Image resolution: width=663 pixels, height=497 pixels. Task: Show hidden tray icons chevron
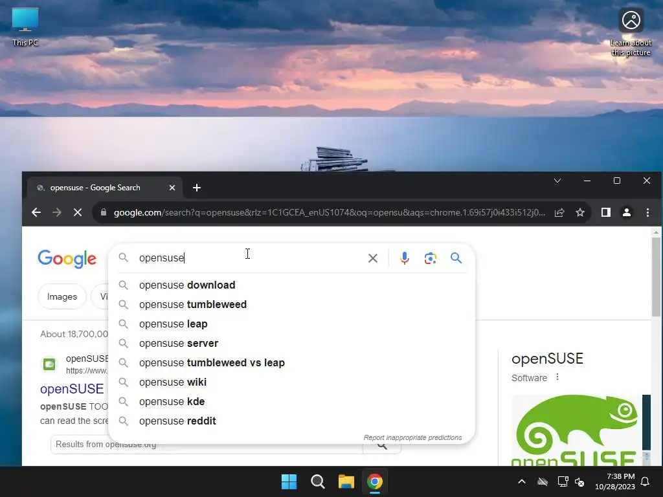[522, 481]
